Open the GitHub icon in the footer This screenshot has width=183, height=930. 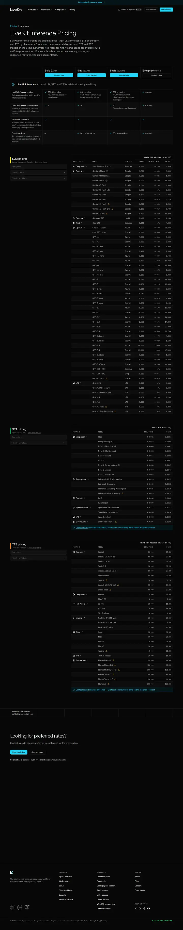point(136,908)
